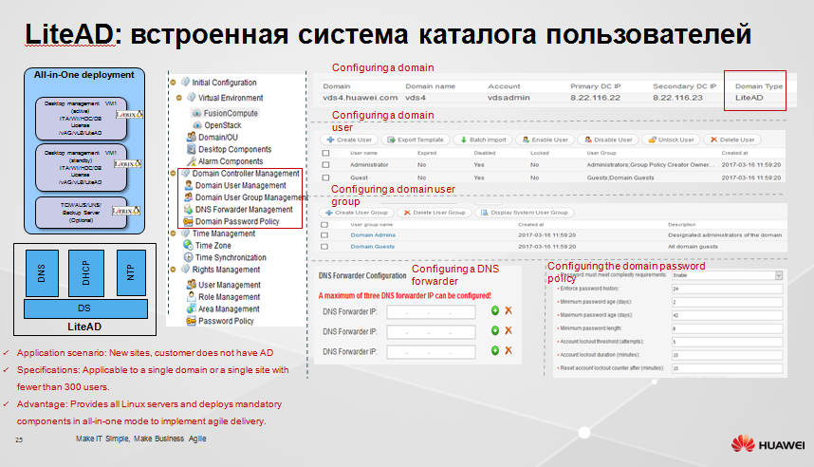Click the Minimum password length field
Image resolution: width=814 pixels, height=467 pixels.
(x=727, y=328)
